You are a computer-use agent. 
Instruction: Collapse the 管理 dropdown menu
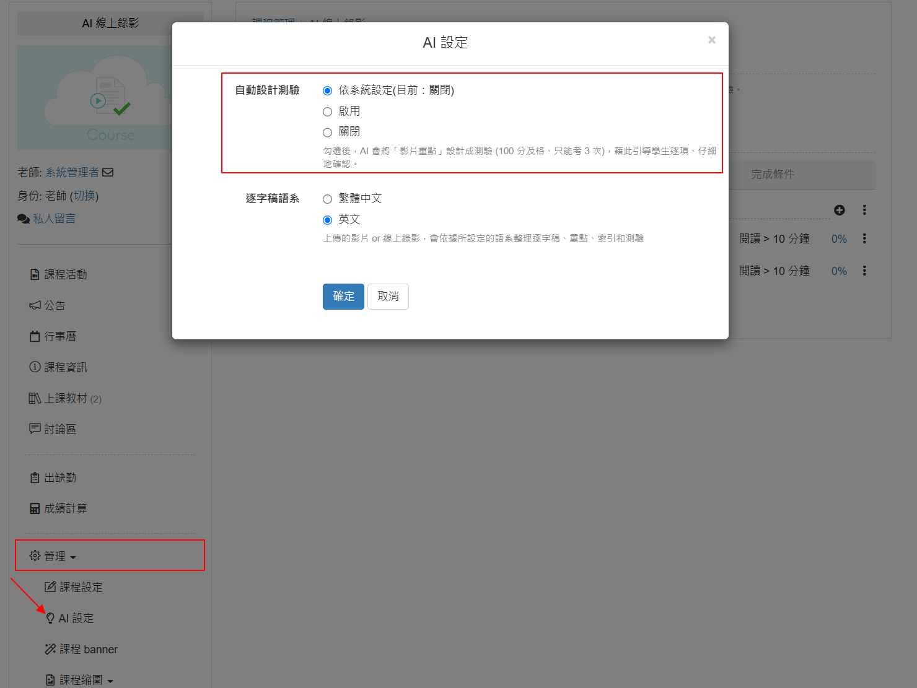pos(53,556)
